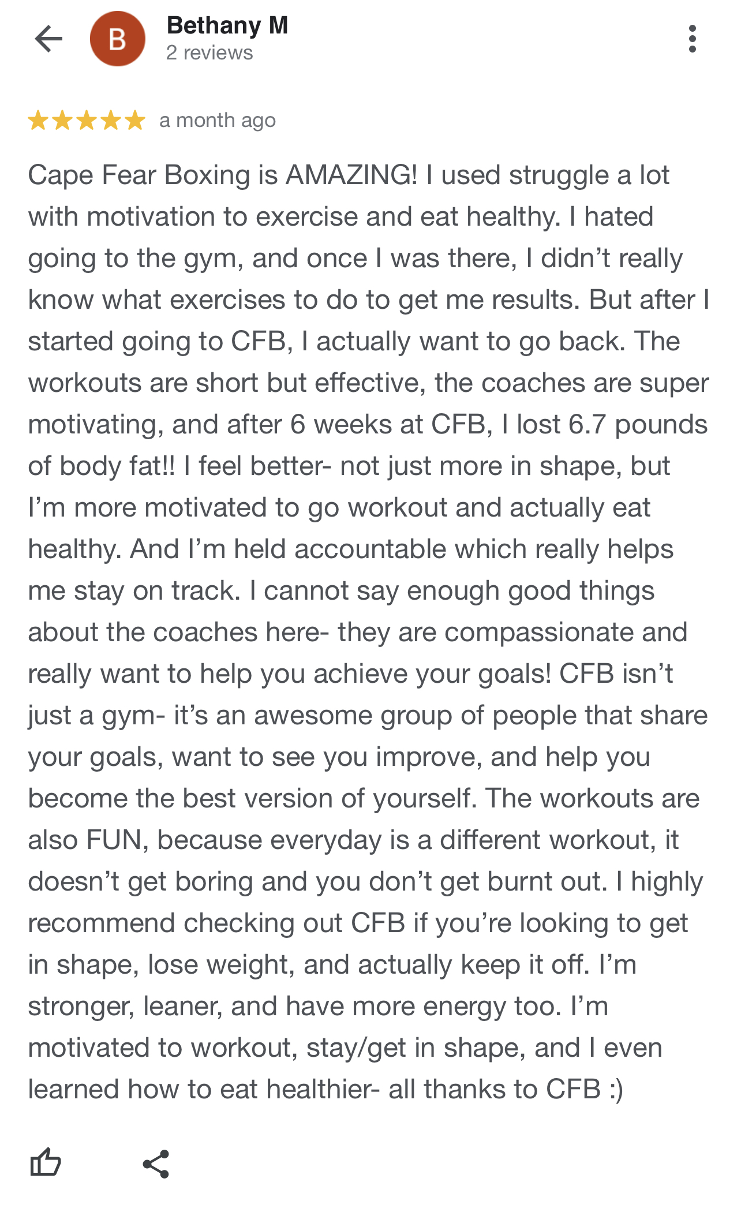Viewport: 741px width, 1208px height.
Task: Tap the orange B profile avatar
Action: click(118, 39)
